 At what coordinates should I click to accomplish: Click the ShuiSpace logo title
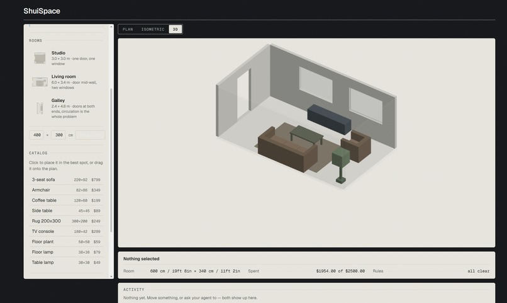(x=42, y=11)
